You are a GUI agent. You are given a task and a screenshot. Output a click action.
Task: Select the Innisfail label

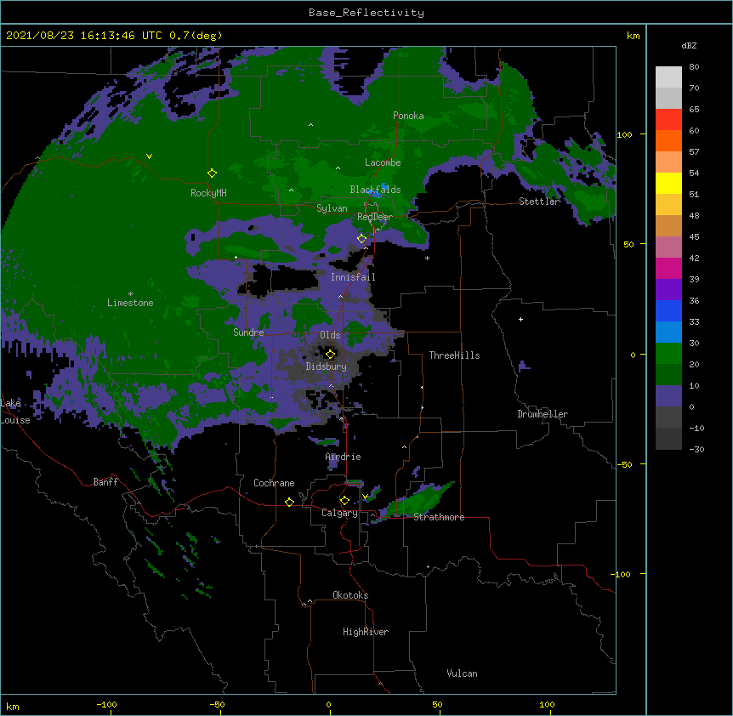point(353,277)
